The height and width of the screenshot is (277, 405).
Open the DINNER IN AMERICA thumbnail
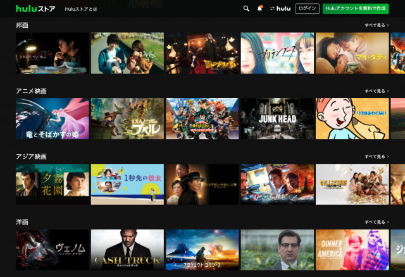point(352,250)
